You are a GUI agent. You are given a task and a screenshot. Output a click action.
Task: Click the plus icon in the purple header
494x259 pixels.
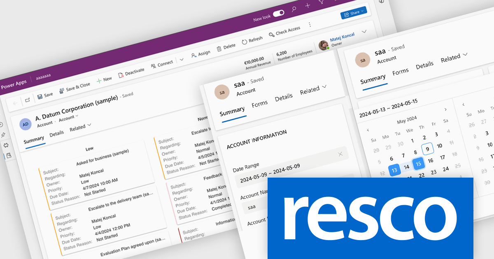(308, 5)
